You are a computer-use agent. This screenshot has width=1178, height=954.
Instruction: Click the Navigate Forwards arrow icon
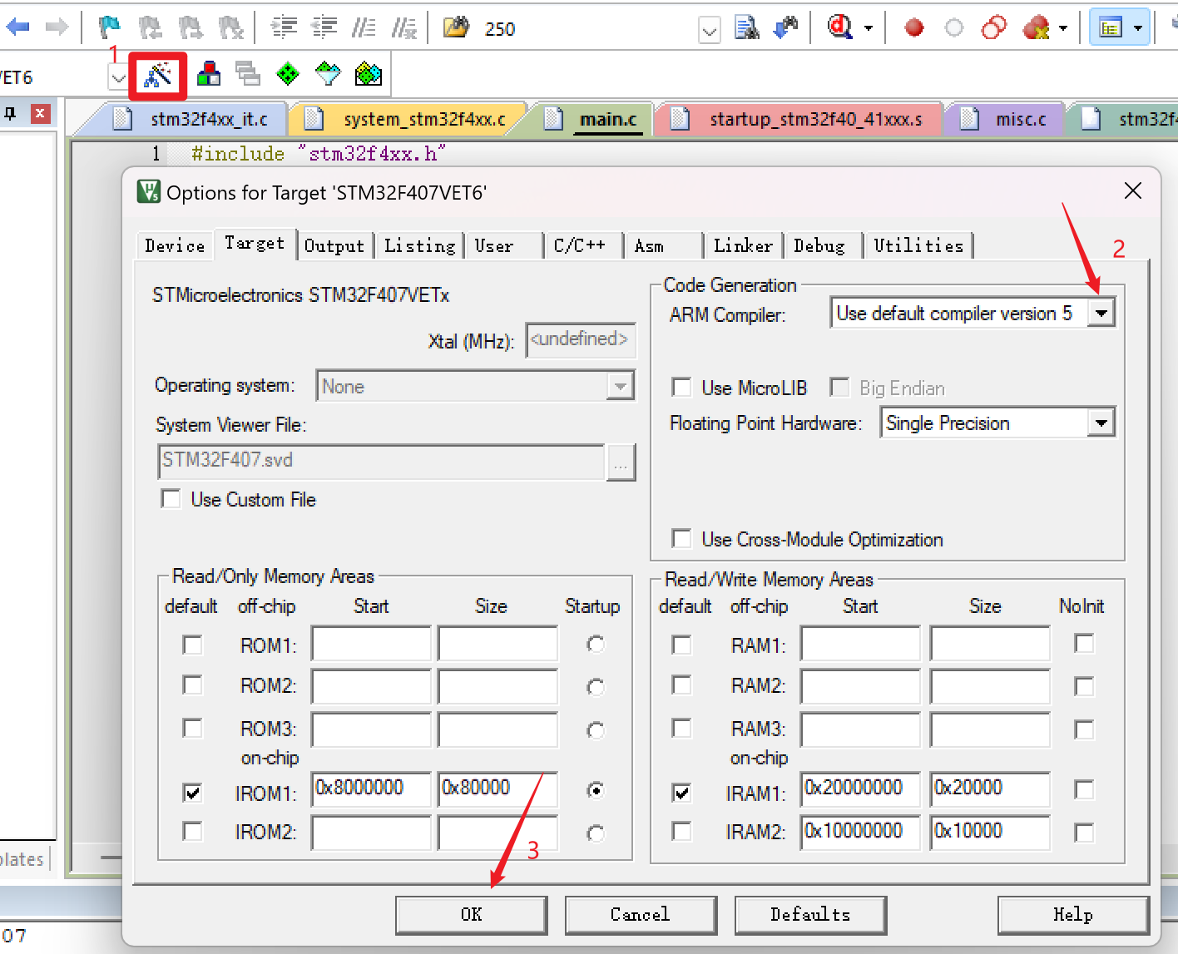(57, 27)
